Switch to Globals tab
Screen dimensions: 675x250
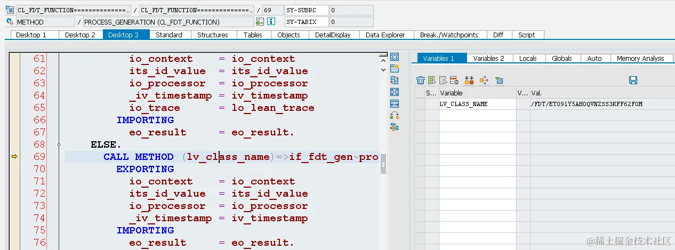click(x=562, y=58)
